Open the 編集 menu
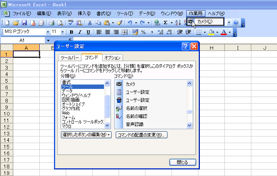The image size is (277, 176). [44, 14]
